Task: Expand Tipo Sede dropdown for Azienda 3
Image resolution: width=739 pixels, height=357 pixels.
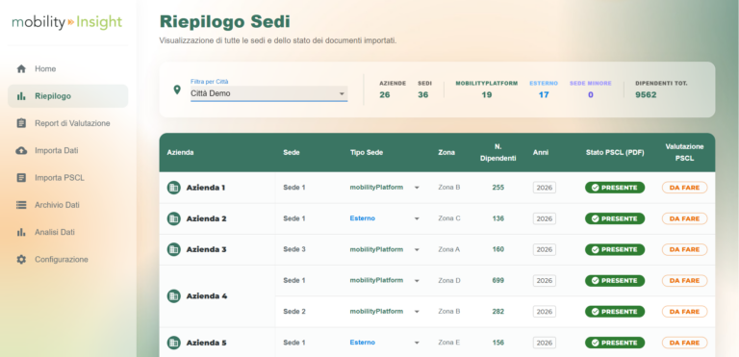Action: [x=417, y=249]
